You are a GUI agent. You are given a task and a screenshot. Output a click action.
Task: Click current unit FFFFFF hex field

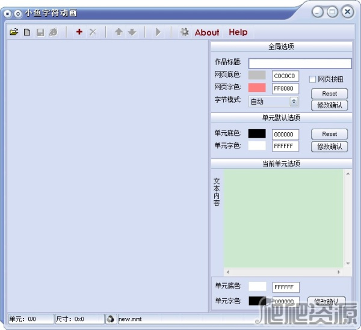point(286,287)
